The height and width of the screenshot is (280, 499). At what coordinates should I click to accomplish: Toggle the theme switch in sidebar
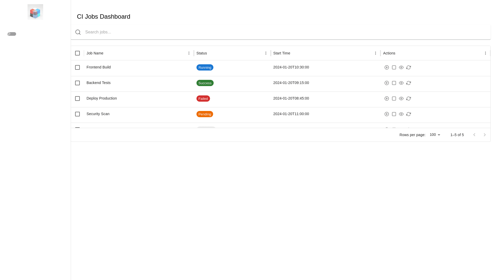12,34
